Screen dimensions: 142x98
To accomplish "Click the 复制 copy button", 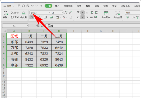I will (x=15, y=17).
